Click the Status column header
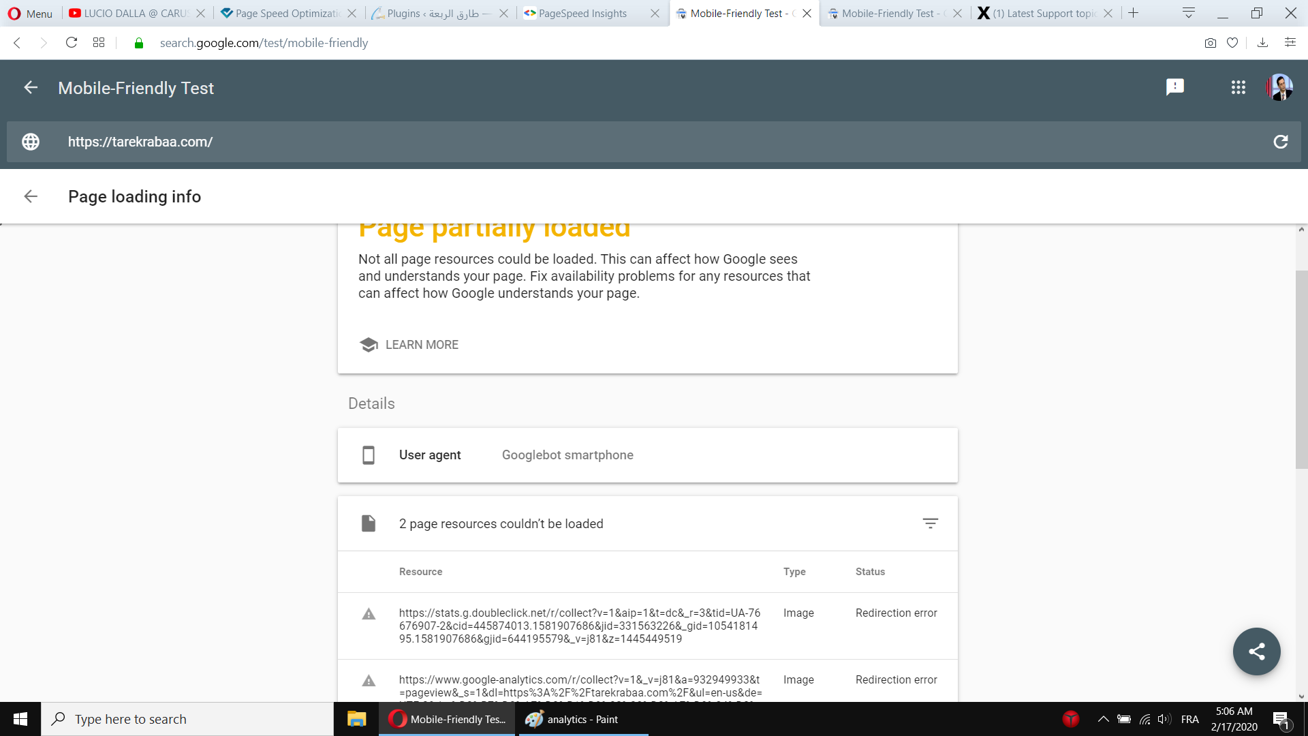Image resolution: width=1308 pixels, height=736 pixels. click(x=870, y=572)
